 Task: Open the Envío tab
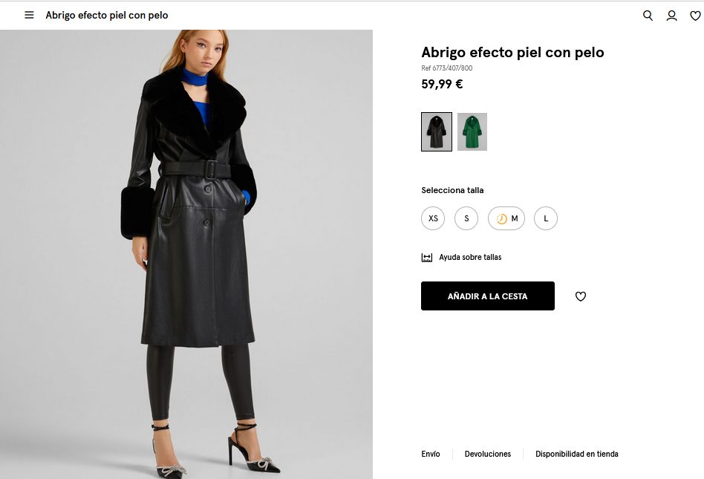[x=431, y=454]
